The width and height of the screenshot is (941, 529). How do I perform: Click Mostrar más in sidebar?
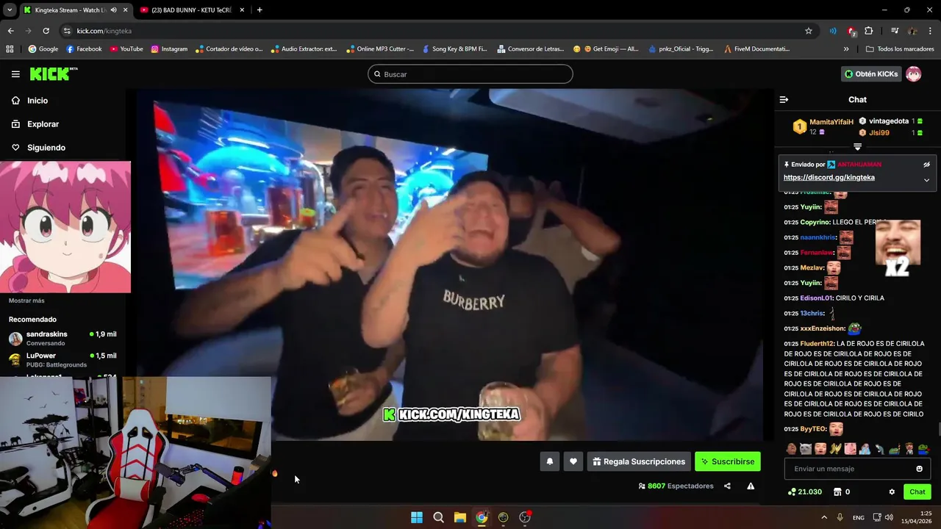point(26,301)
